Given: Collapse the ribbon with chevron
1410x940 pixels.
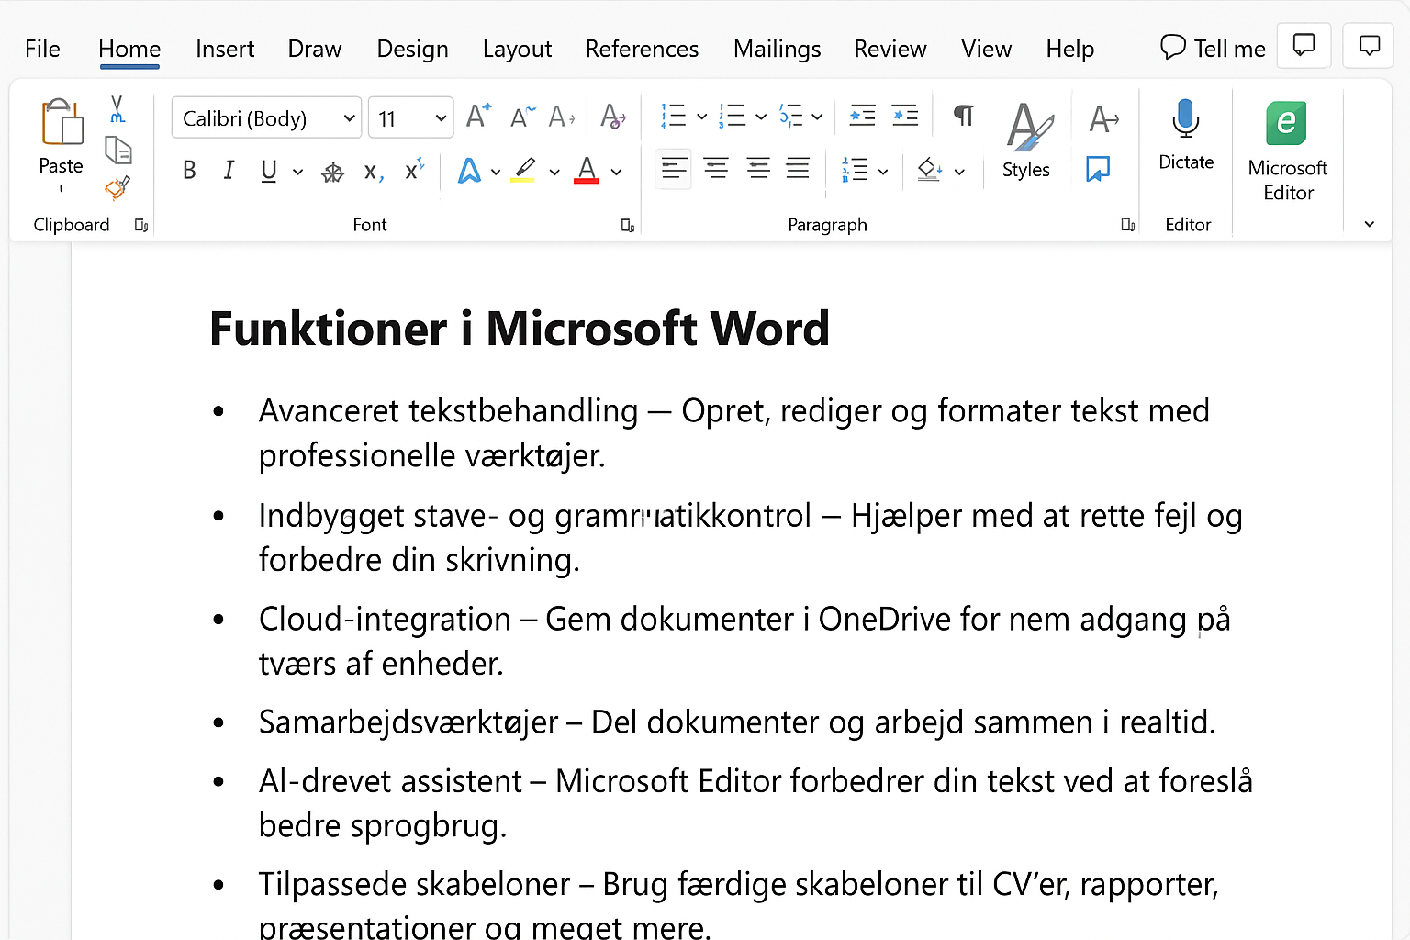Looking at the screenshot, I should point(1369,224).
